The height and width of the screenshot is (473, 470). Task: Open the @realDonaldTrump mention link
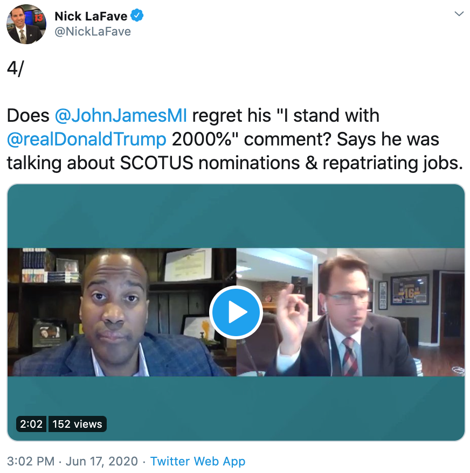point(86,140)
